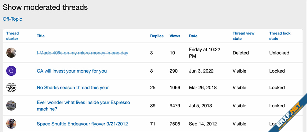Sort table by Date column
The image size is (307, 132).
coord(193,36)
